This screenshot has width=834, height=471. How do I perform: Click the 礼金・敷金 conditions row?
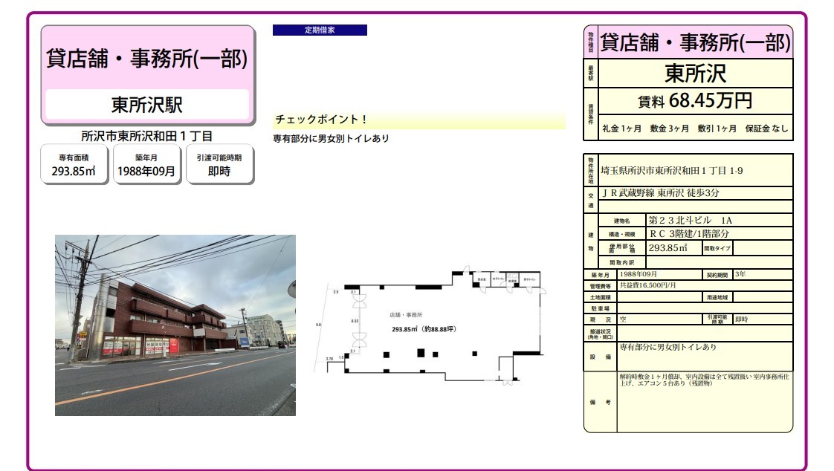tap(695, 128)
